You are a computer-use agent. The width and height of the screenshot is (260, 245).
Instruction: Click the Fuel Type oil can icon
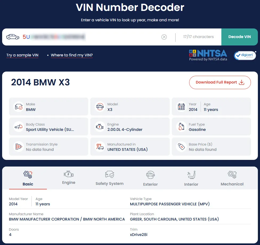click(x=181, y=127)
